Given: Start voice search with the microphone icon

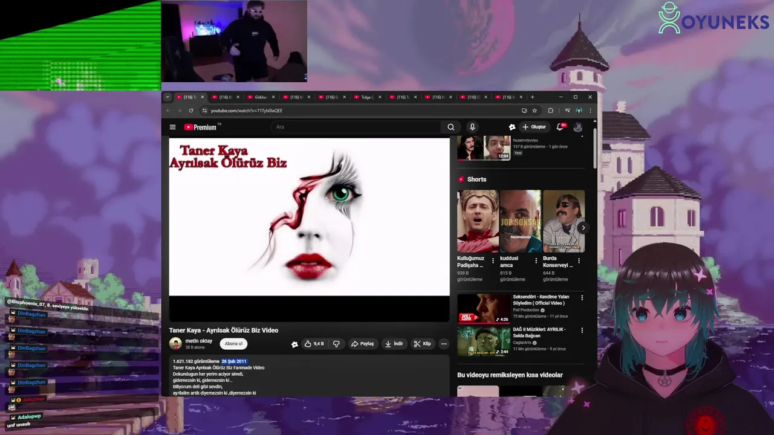Looking at the screenshot, I should pos(472,127).
